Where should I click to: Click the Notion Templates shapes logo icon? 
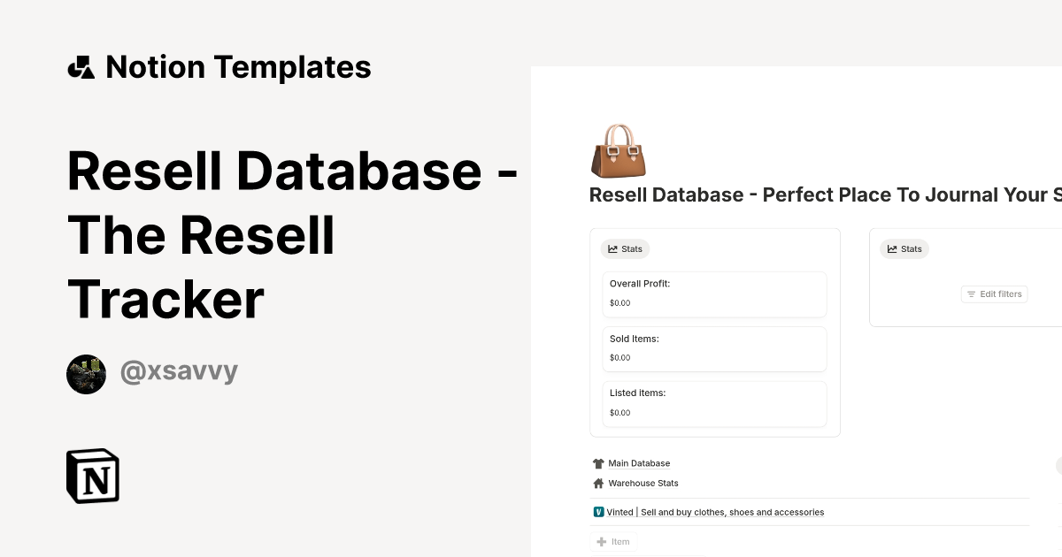coord(81,67)
